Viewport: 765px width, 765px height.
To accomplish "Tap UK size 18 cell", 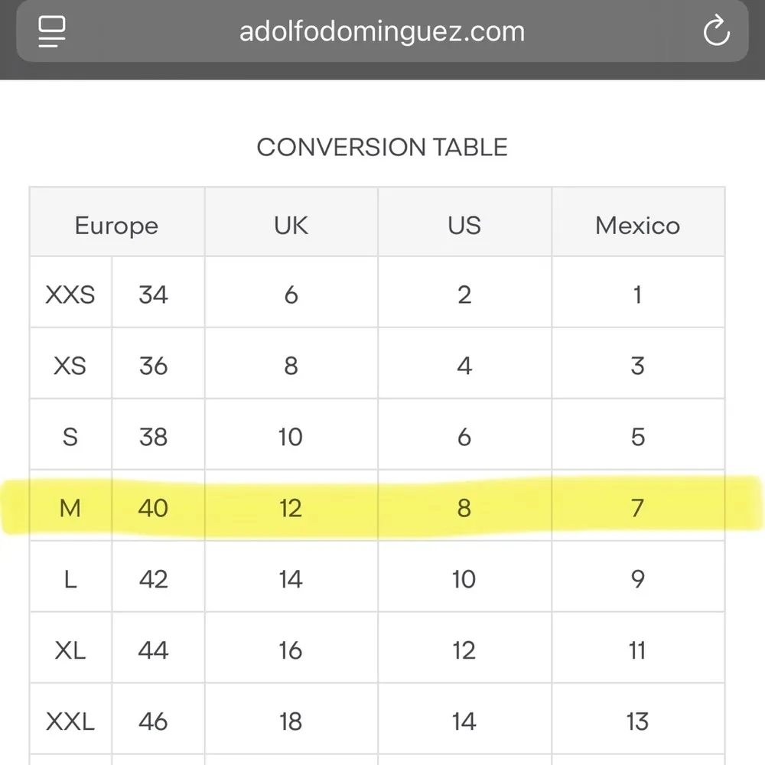I will [x=291, y=721].
